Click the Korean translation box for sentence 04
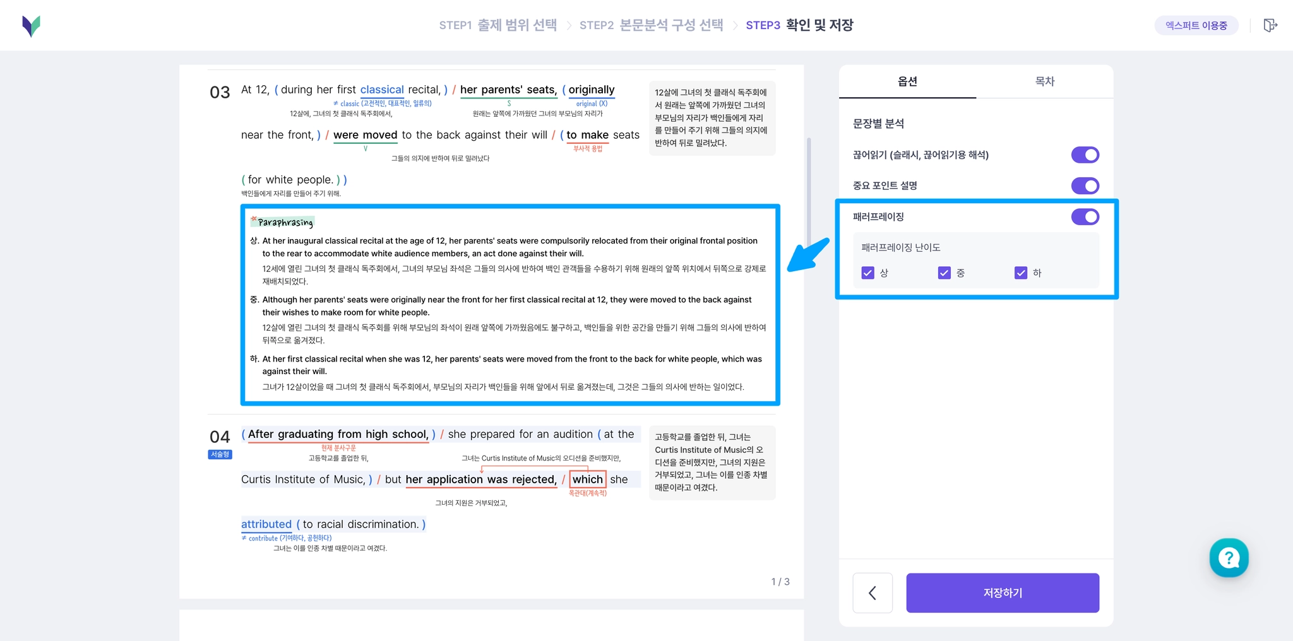 [712, 462]
